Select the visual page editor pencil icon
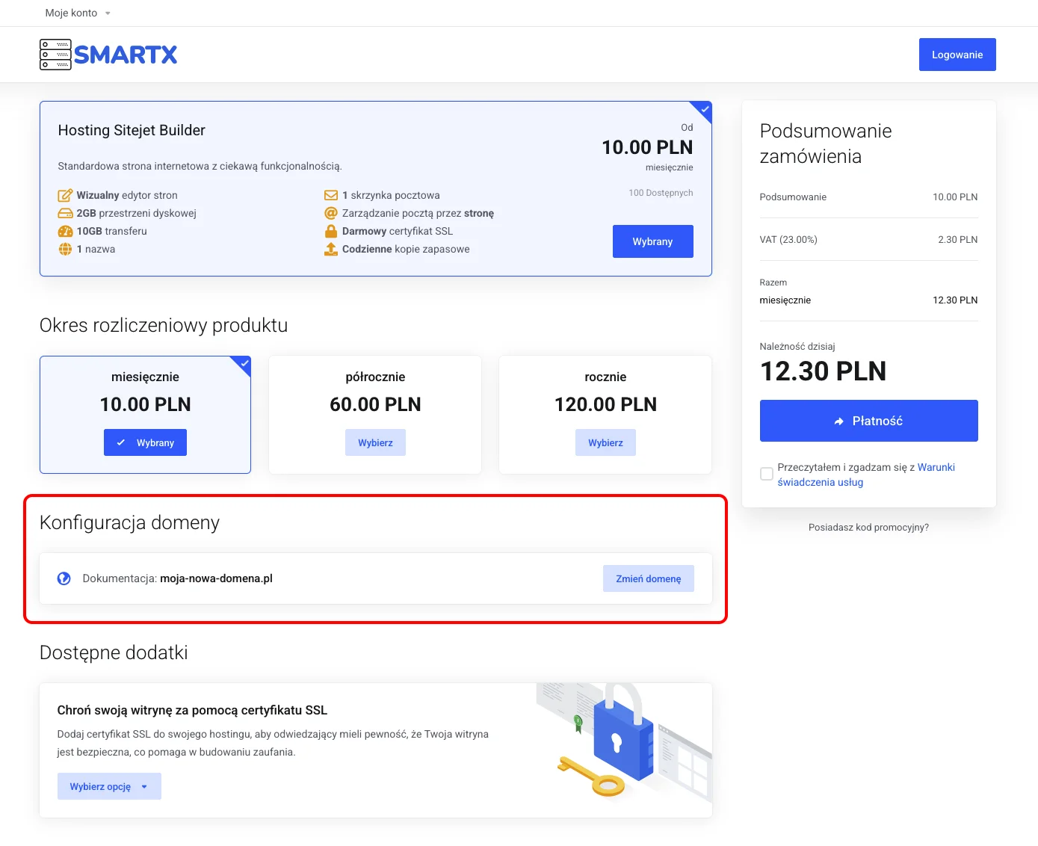This screenshot has width=1038, height=846. pos(65,194)
